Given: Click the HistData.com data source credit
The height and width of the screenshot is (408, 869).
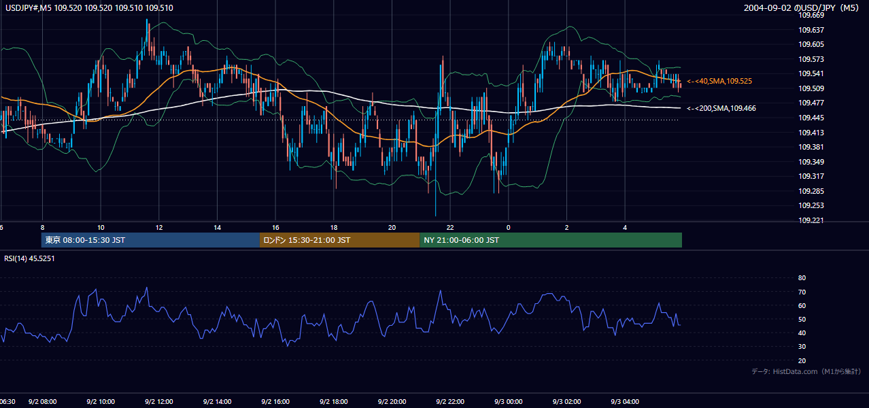Looking at the screenshot, I should [806, 371].
